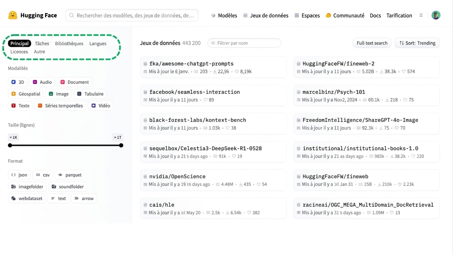Click the Document modality icon

(62, 82)
